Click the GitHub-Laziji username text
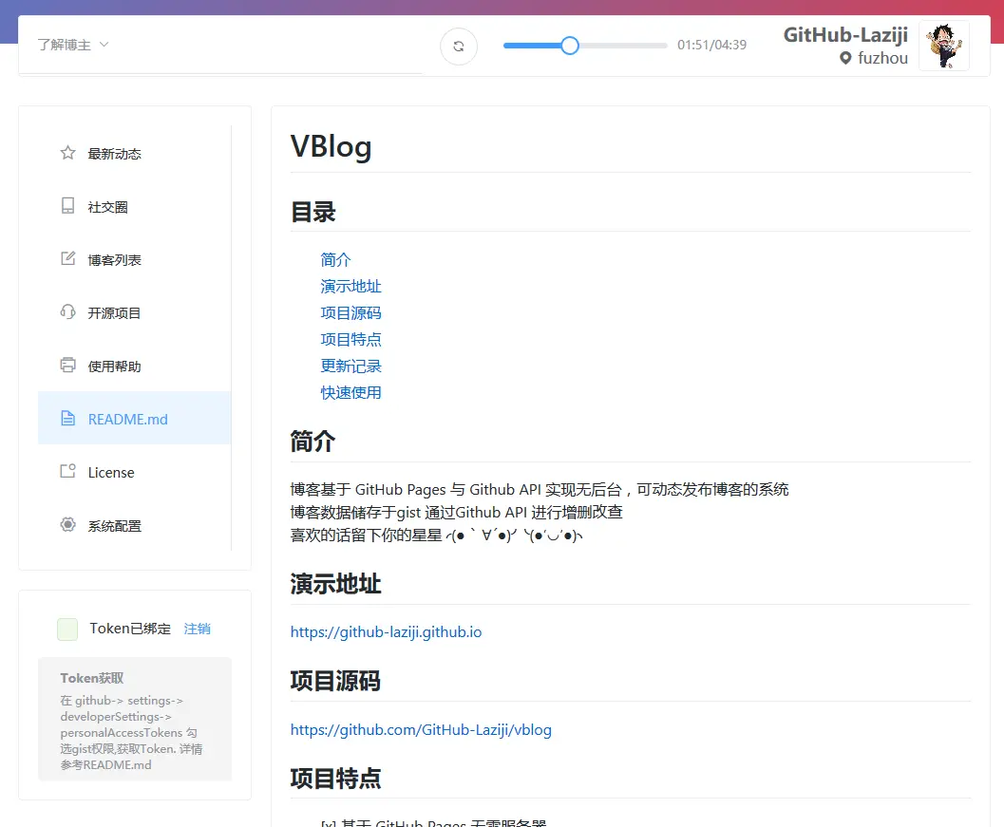Screen dimensions: 1004x827 [x=845, y=34]
